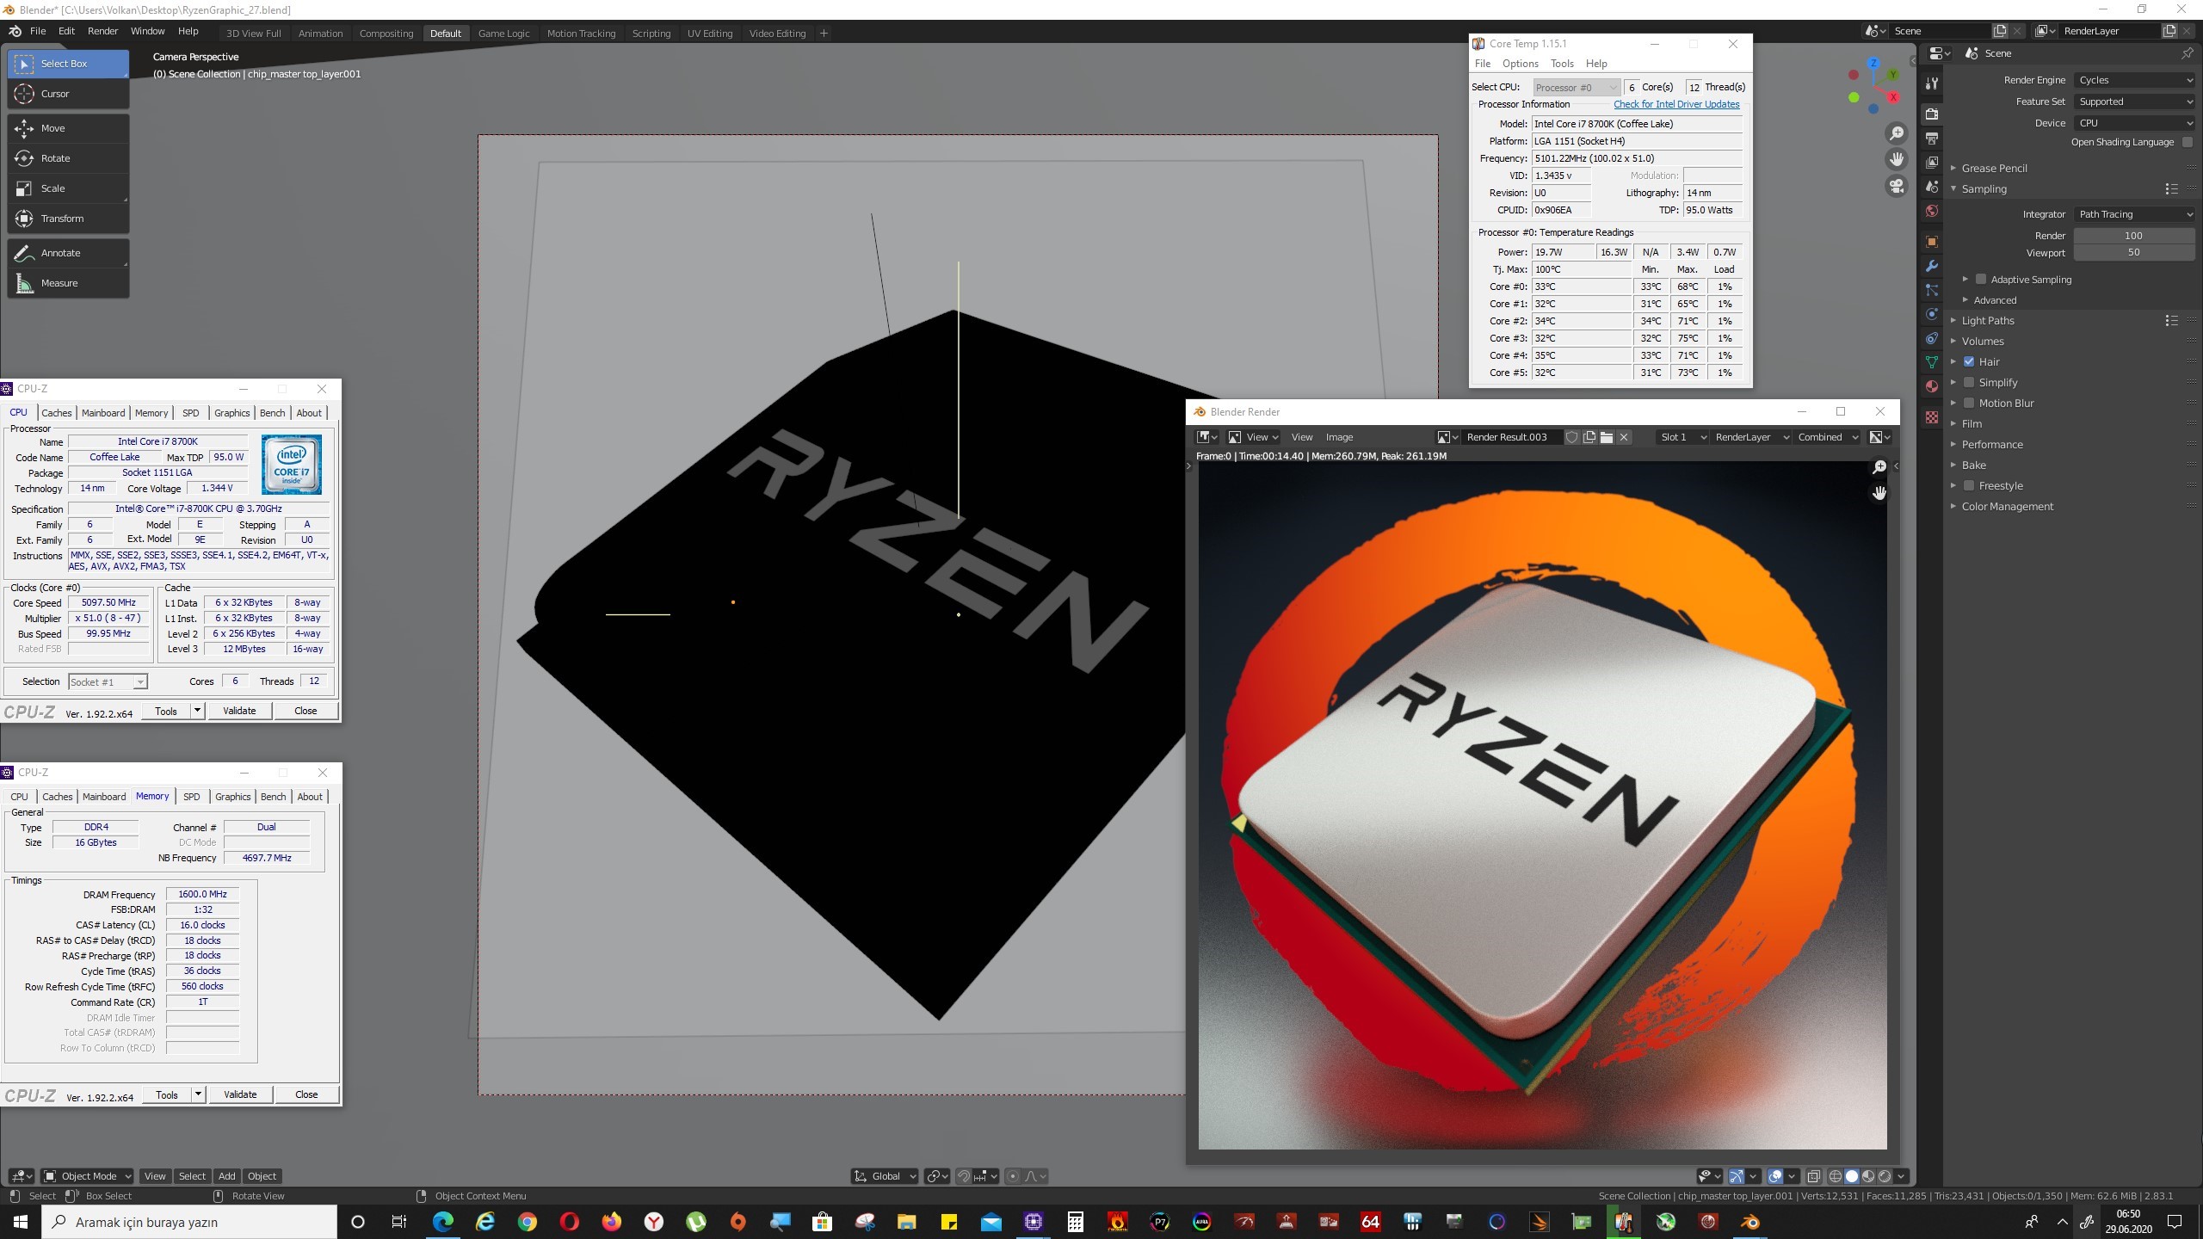Click Check for Intel Driver Updates link
The height and width of the screenshot is (1239, 2203).
pyautogui.click(x=1676, y=104)
